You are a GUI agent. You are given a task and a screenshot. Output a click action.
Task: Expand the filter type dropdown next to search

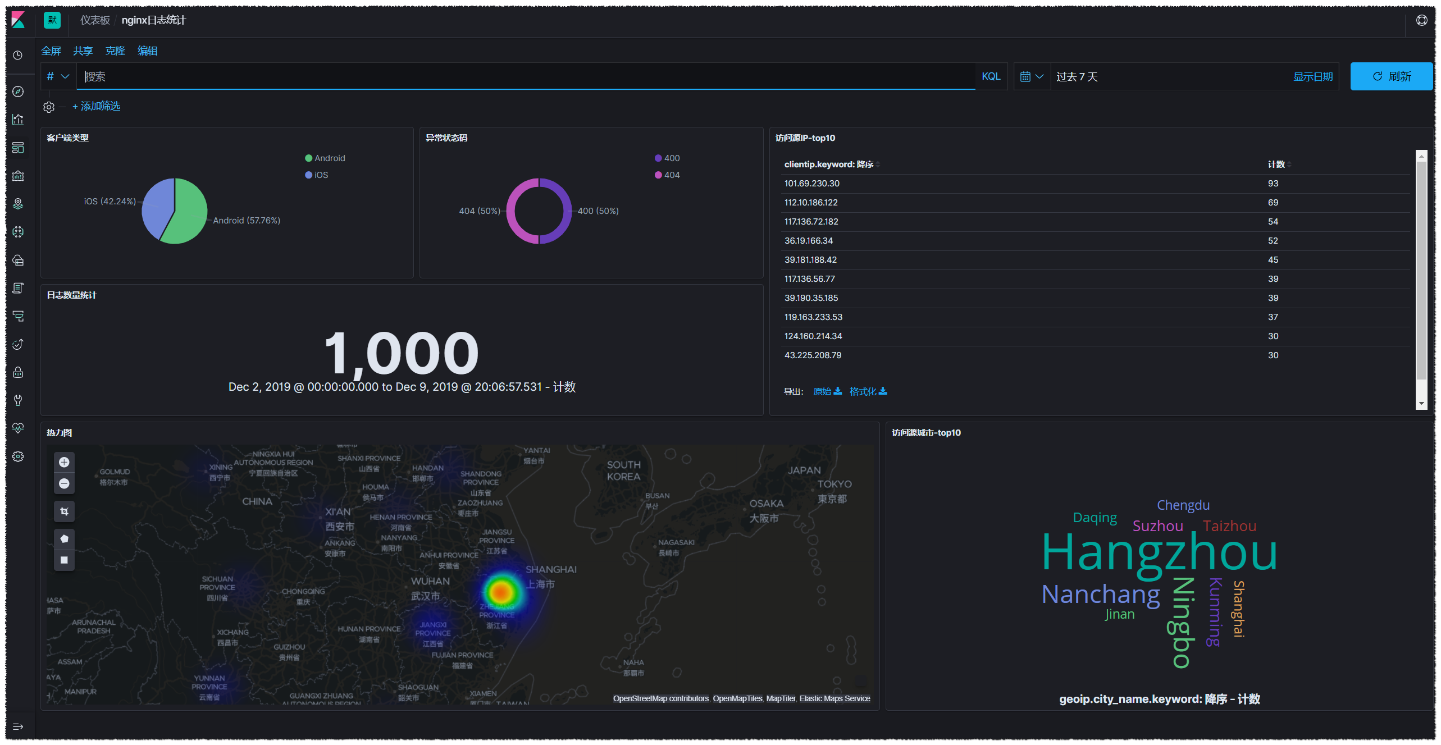pyautogui.click(x=57, y=76)
